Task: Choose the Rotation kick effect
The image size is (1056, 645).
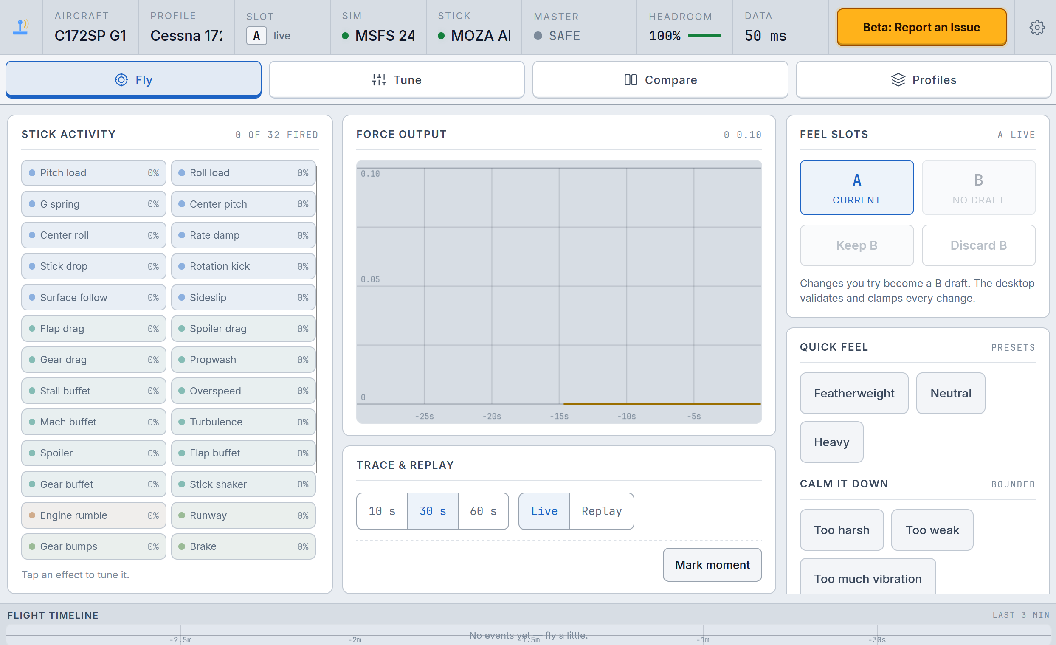Action: pyautogui.click(x=243, y=266)
